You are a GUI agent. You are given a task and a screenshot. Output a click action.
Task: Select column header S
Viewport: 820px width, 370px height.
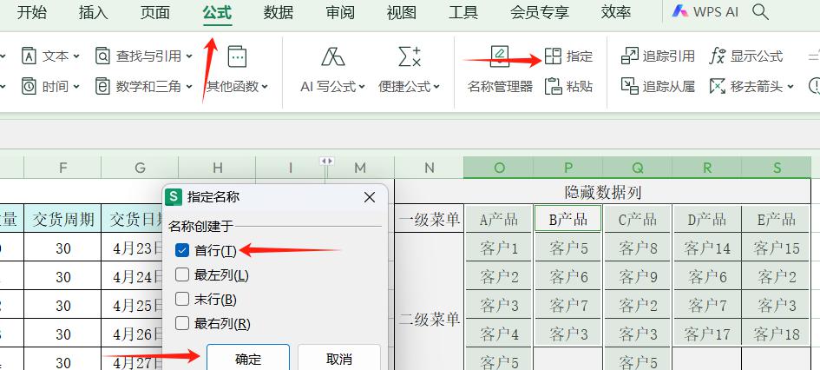click(777, 168)
